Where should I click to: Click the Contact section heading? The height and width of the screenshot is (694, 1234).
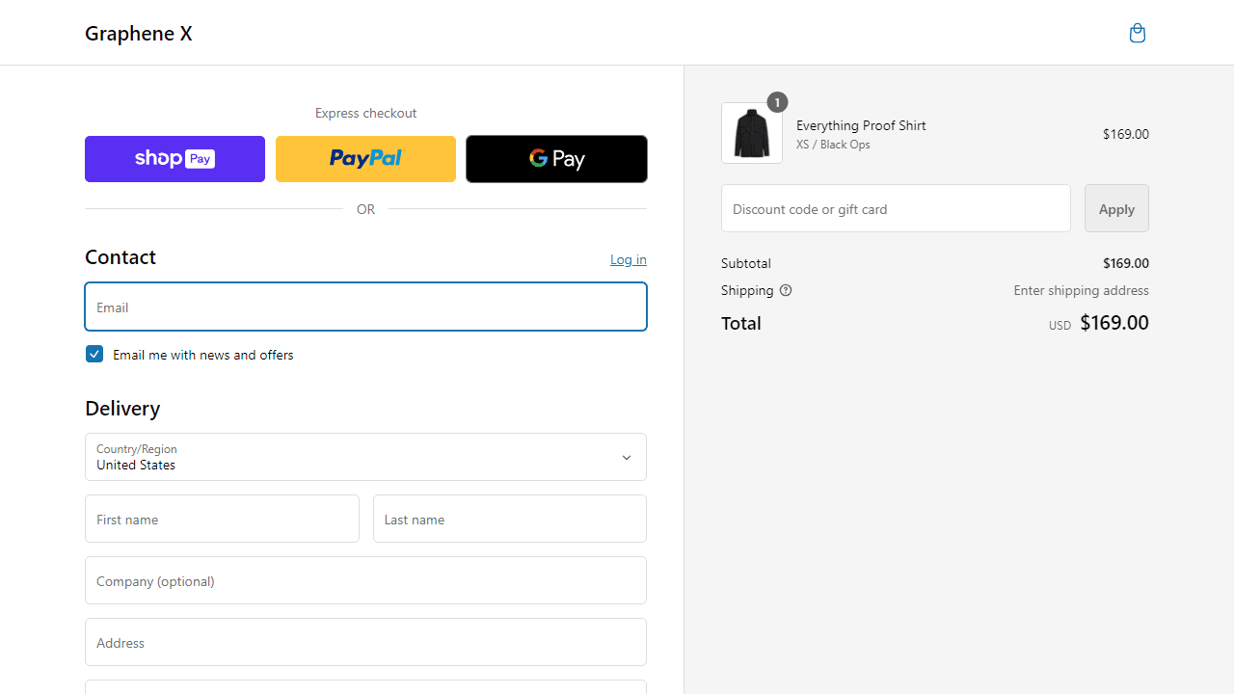[x=121, y=257]
